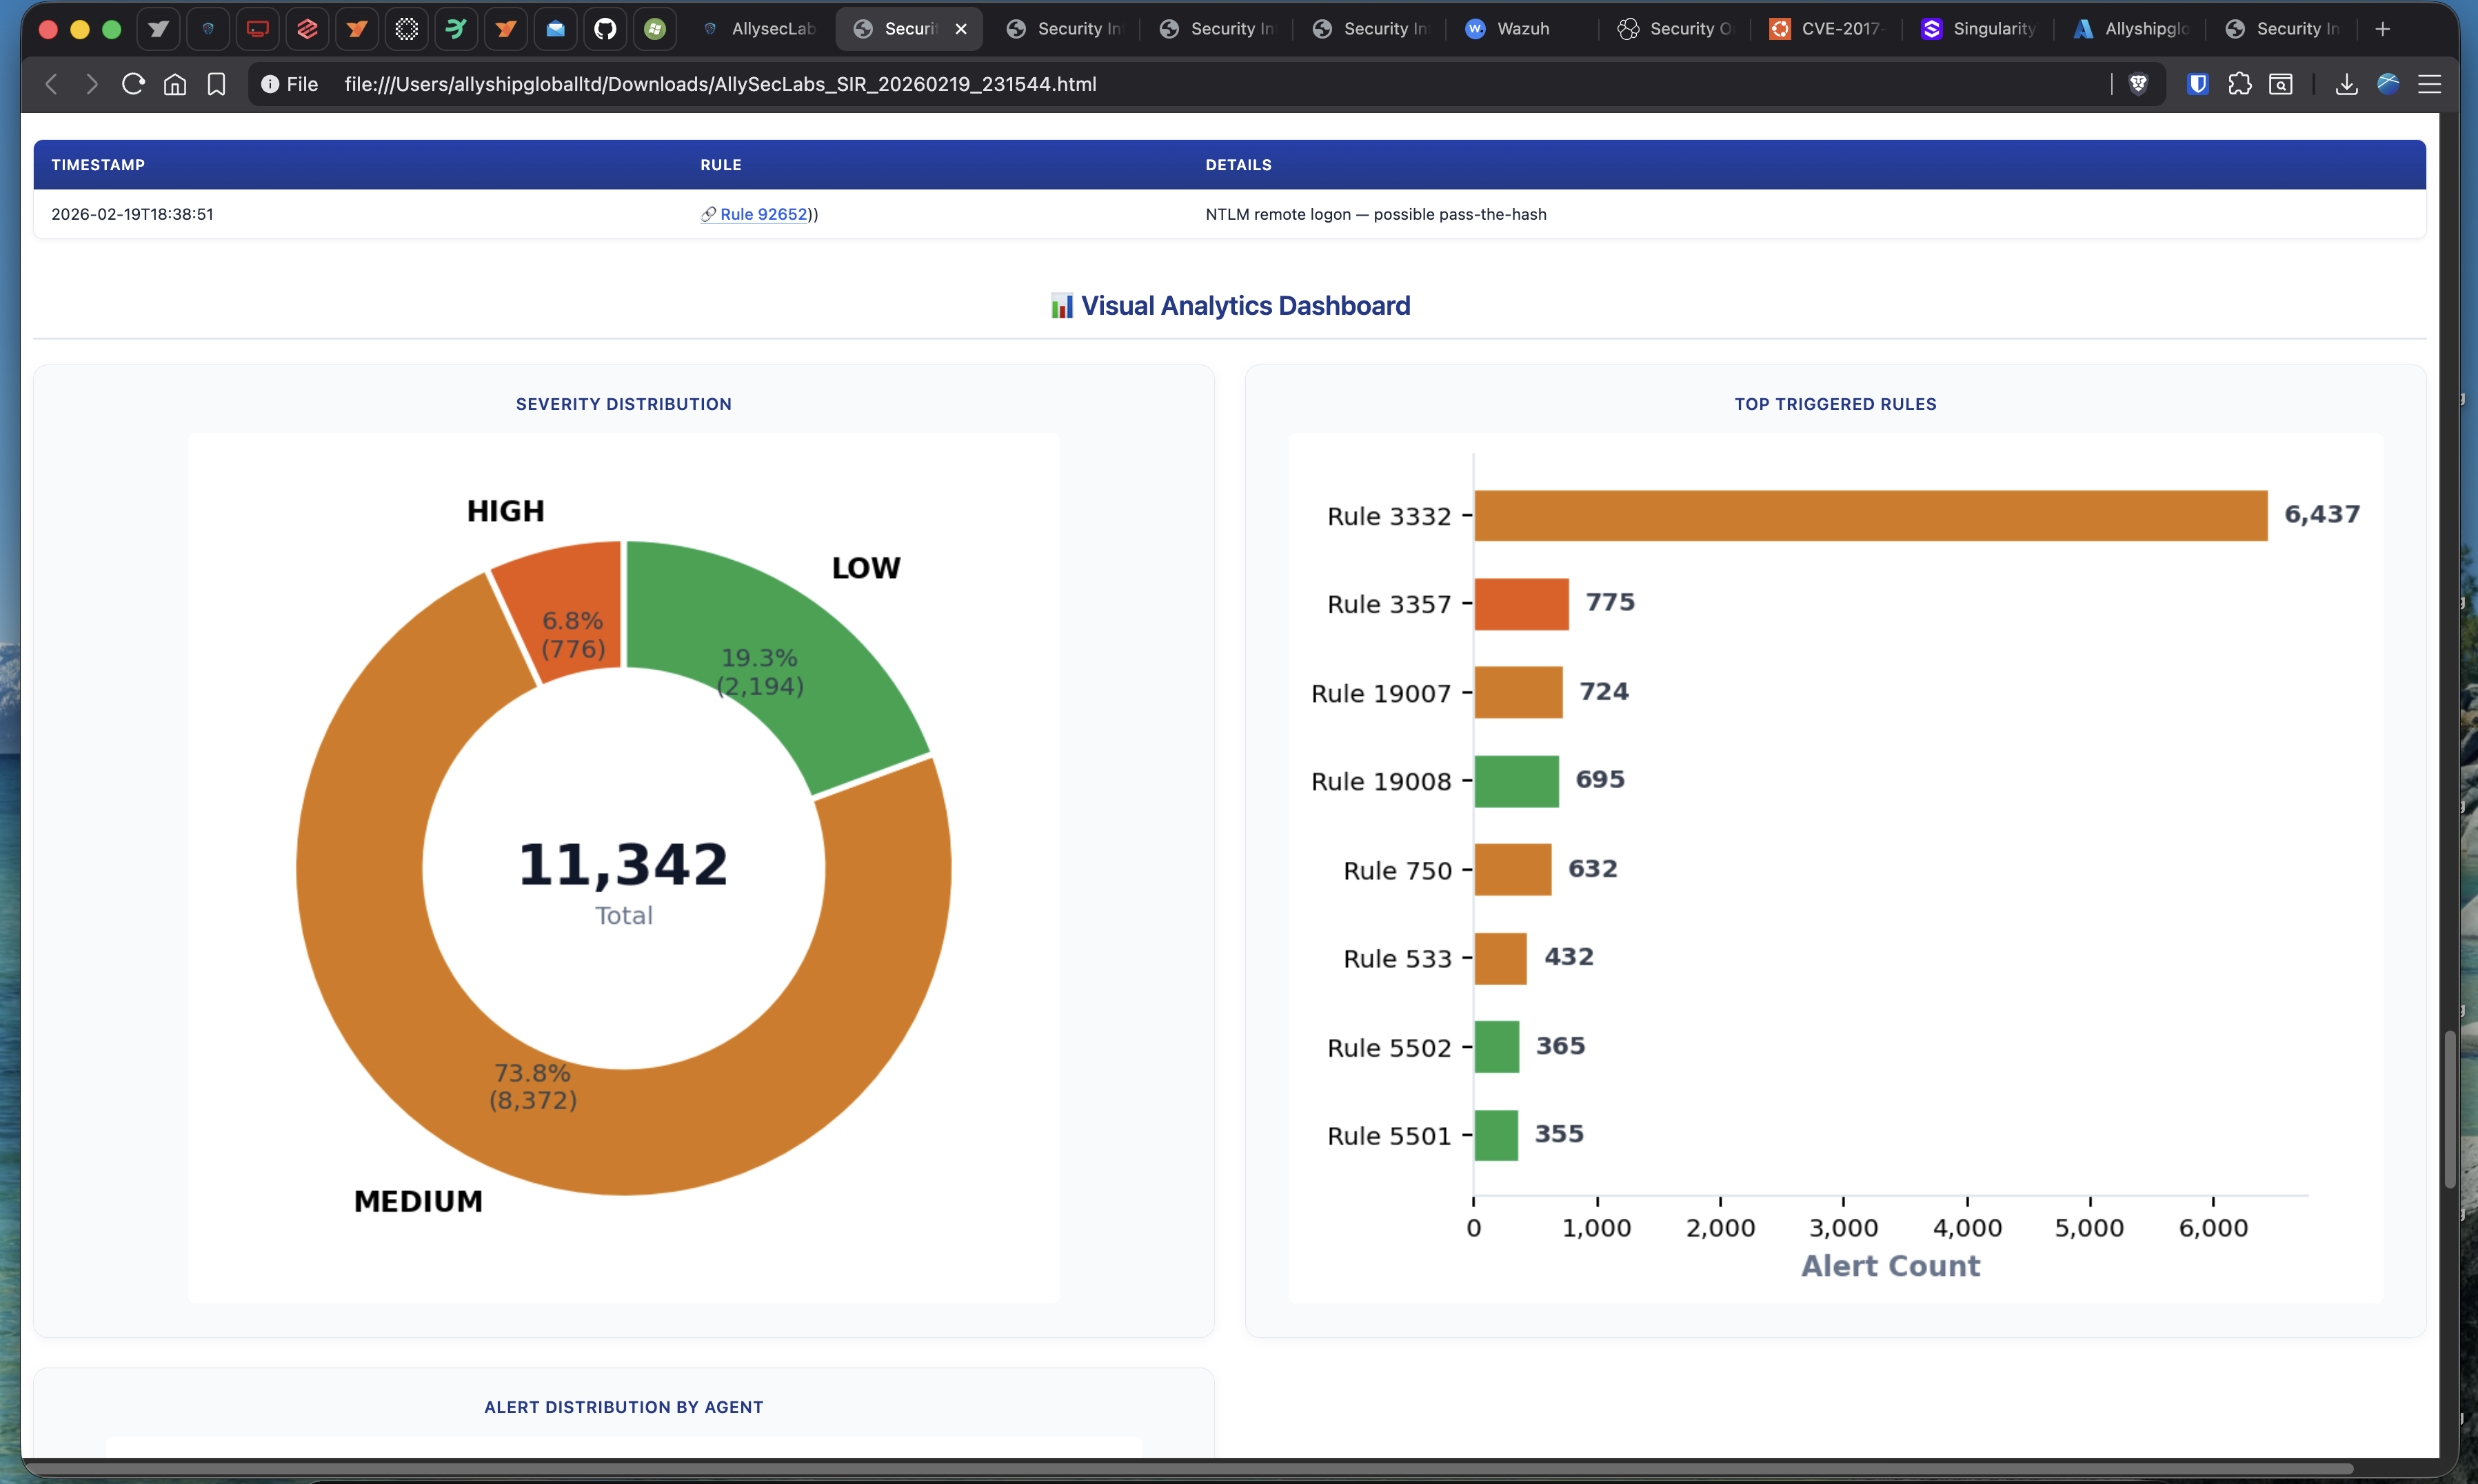Click the forward navigation arrow
This screenshot has width=2478, height=1484.
[x=92, y=84]
